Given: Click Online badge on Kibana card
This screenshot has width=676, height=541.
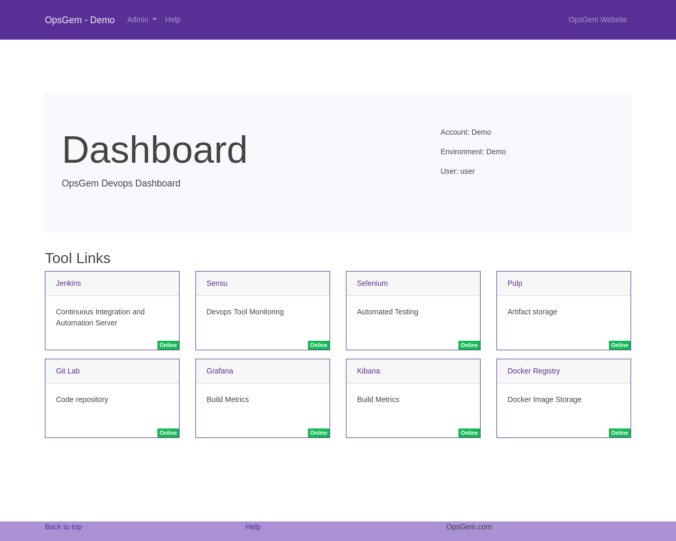Looking at the screenshot, I should [470, 433].
